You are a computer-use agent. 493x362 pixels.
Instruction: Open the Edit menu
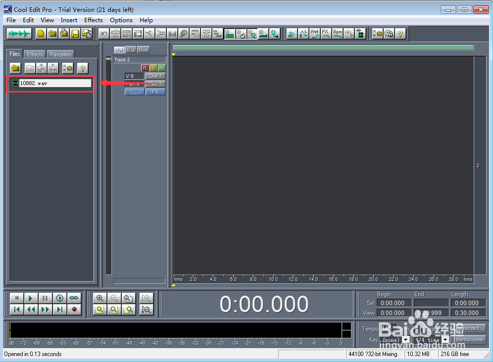[x=28, y=20]
